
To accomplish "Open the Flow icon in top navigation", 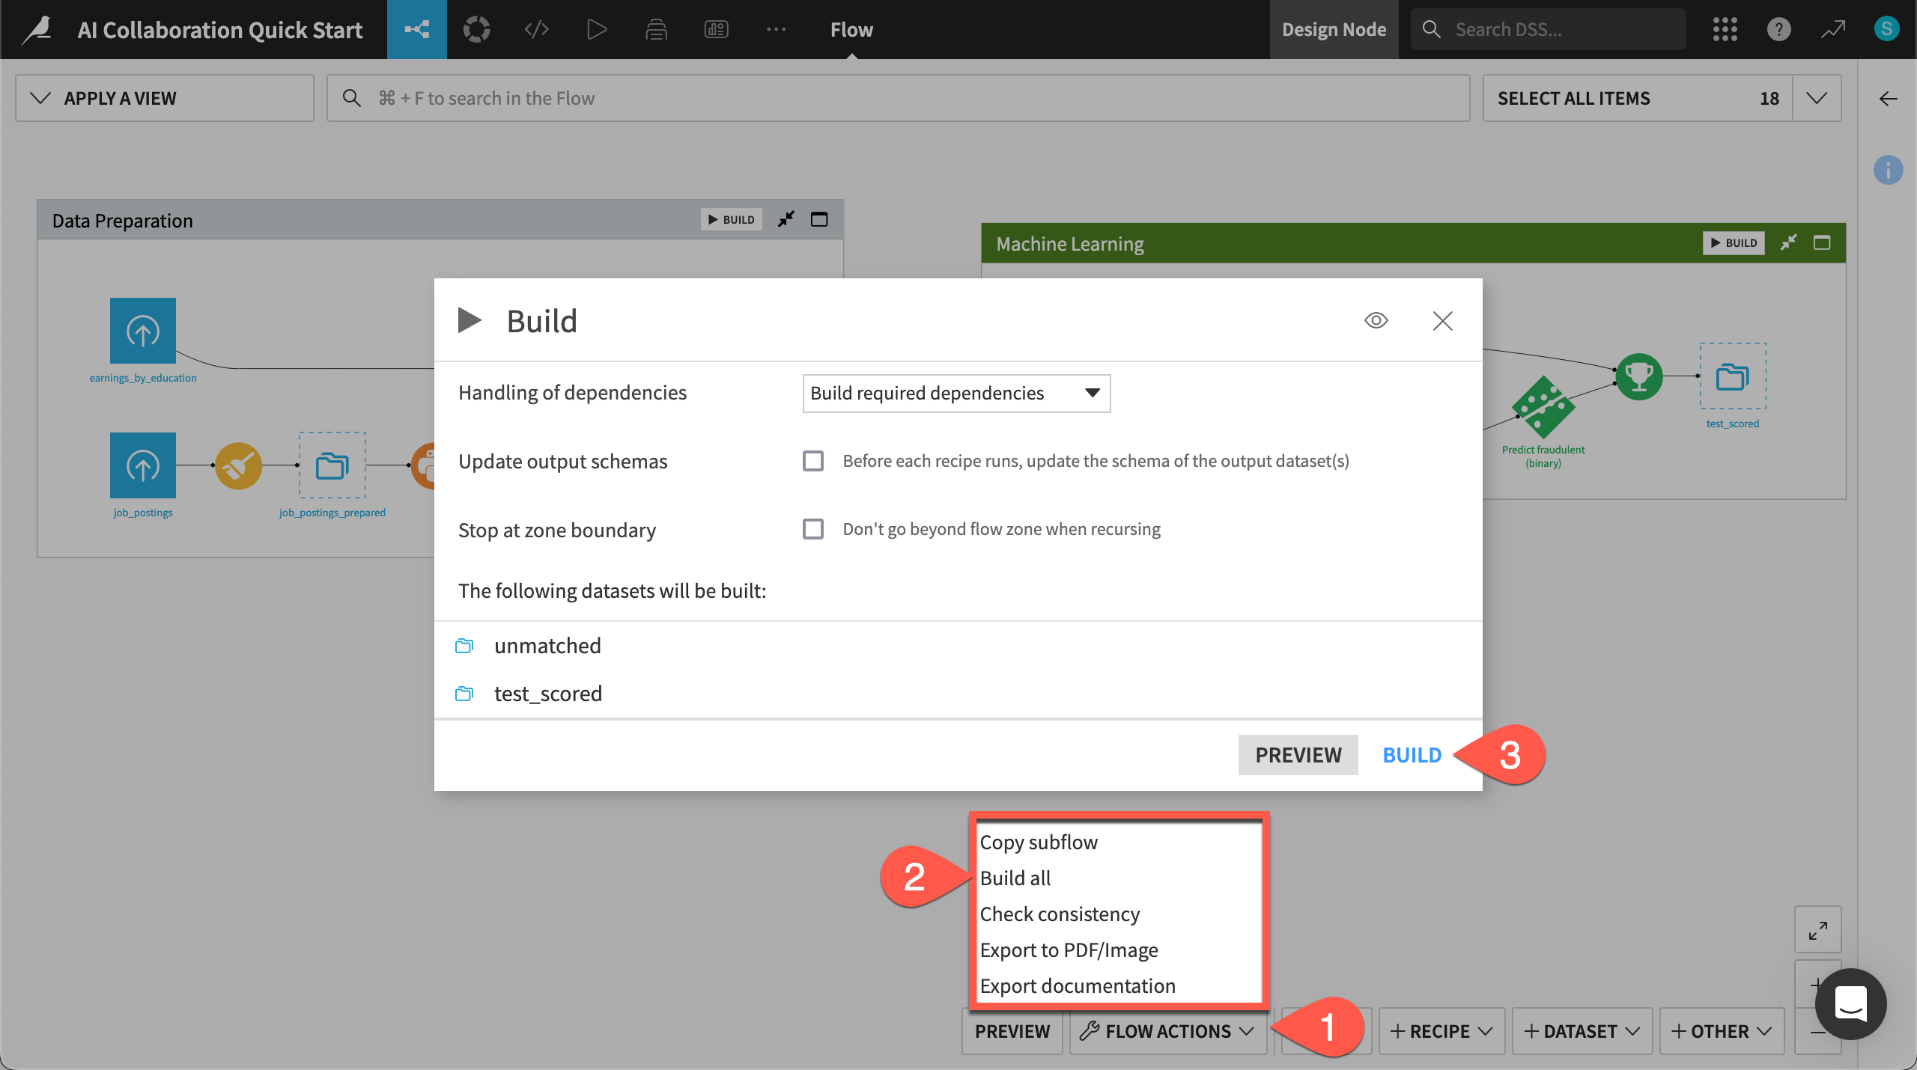I will click(417, 30).
